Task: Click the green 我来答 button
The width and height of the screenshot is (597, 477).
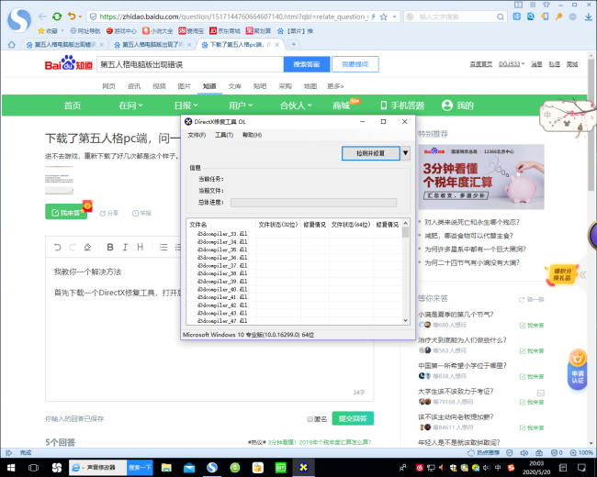Action: (66, 212)
